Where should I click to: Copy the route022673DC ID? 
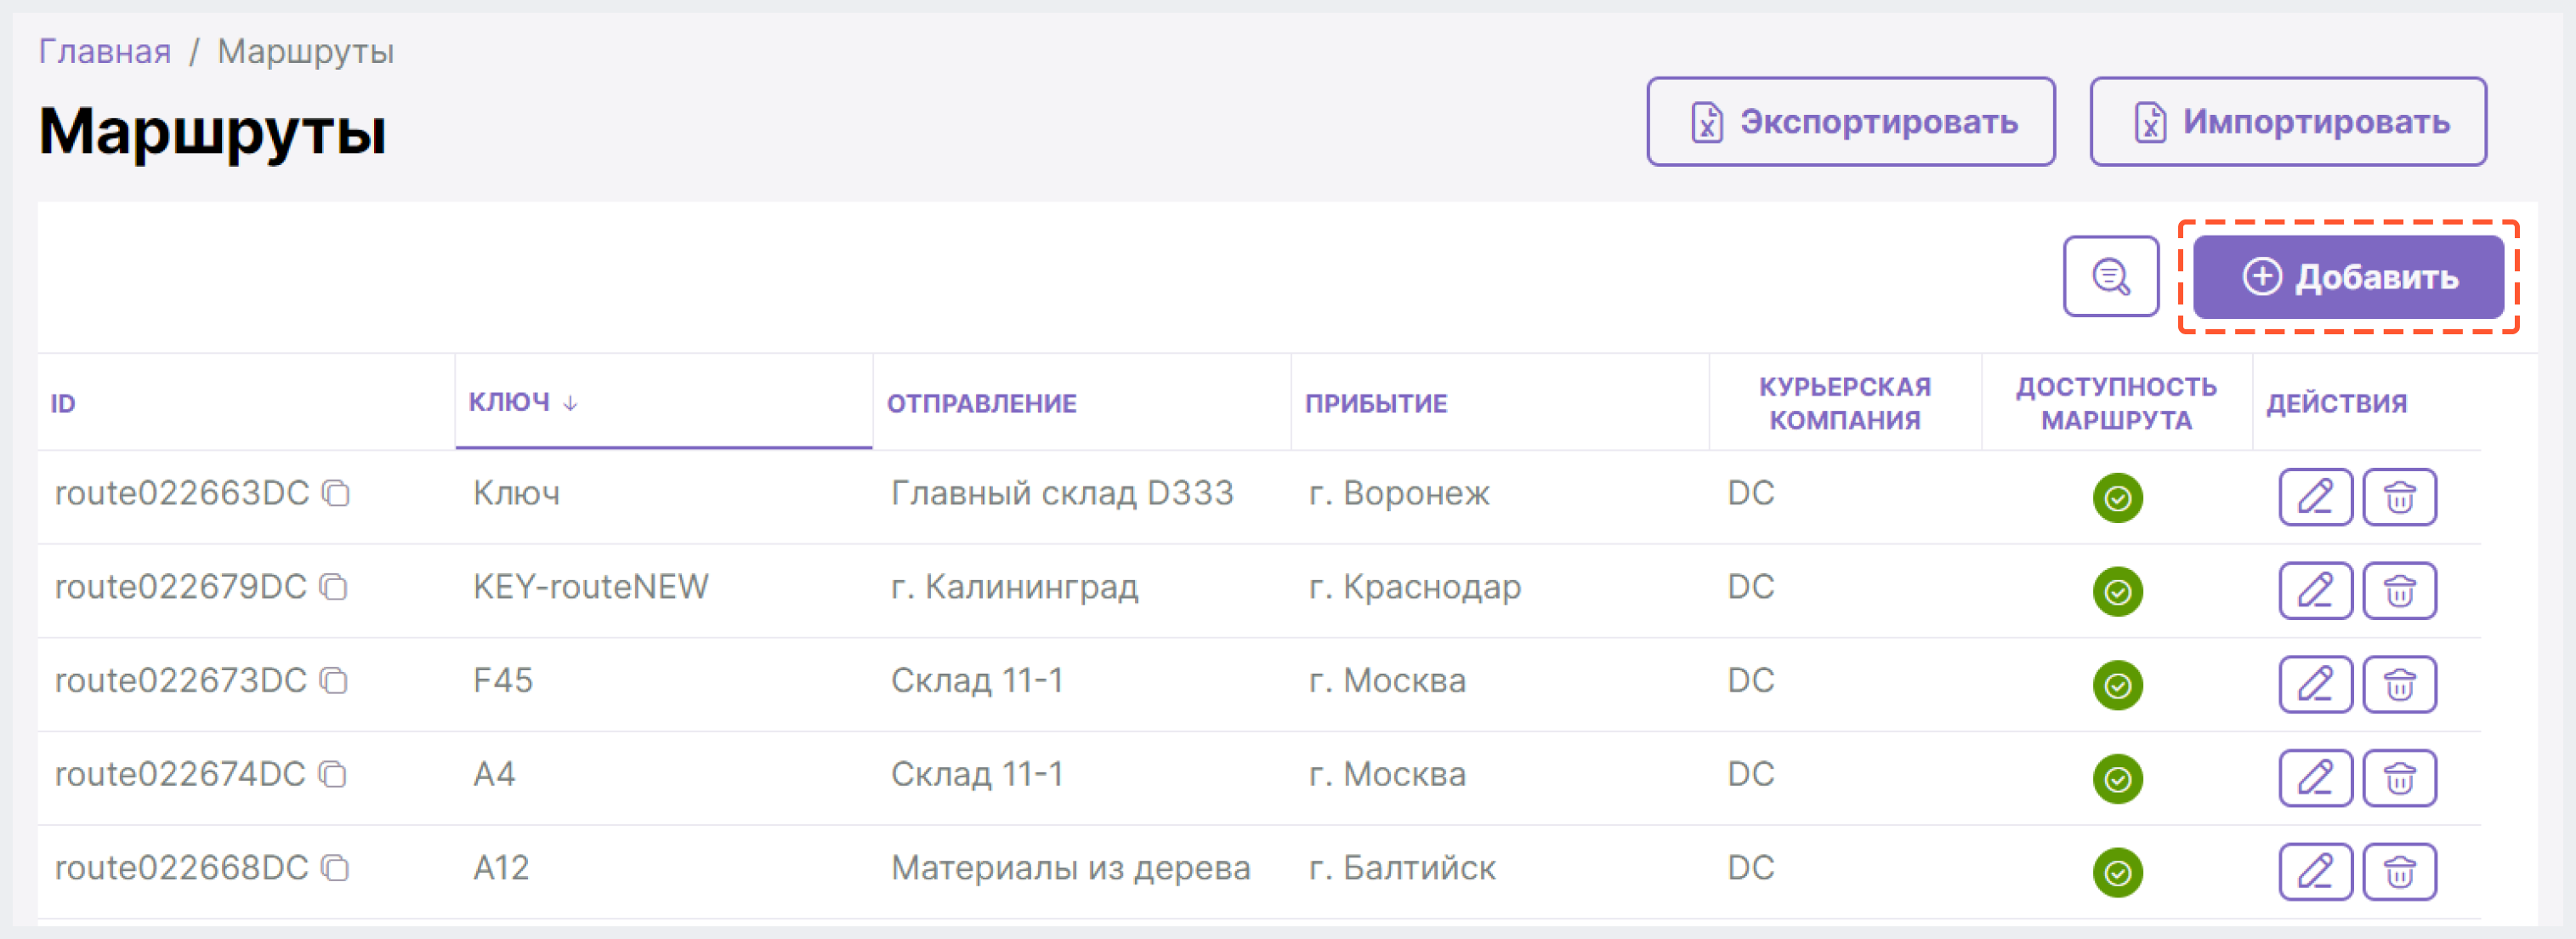[334, 681]
